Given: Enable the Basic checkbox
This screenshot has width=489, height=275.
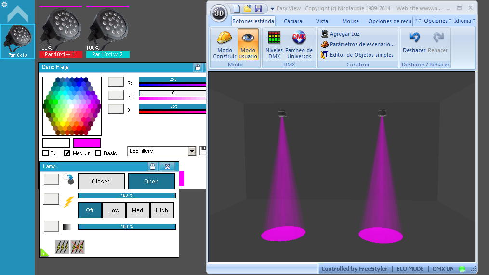Looking at the screenshot, I should tap(98, 153).
